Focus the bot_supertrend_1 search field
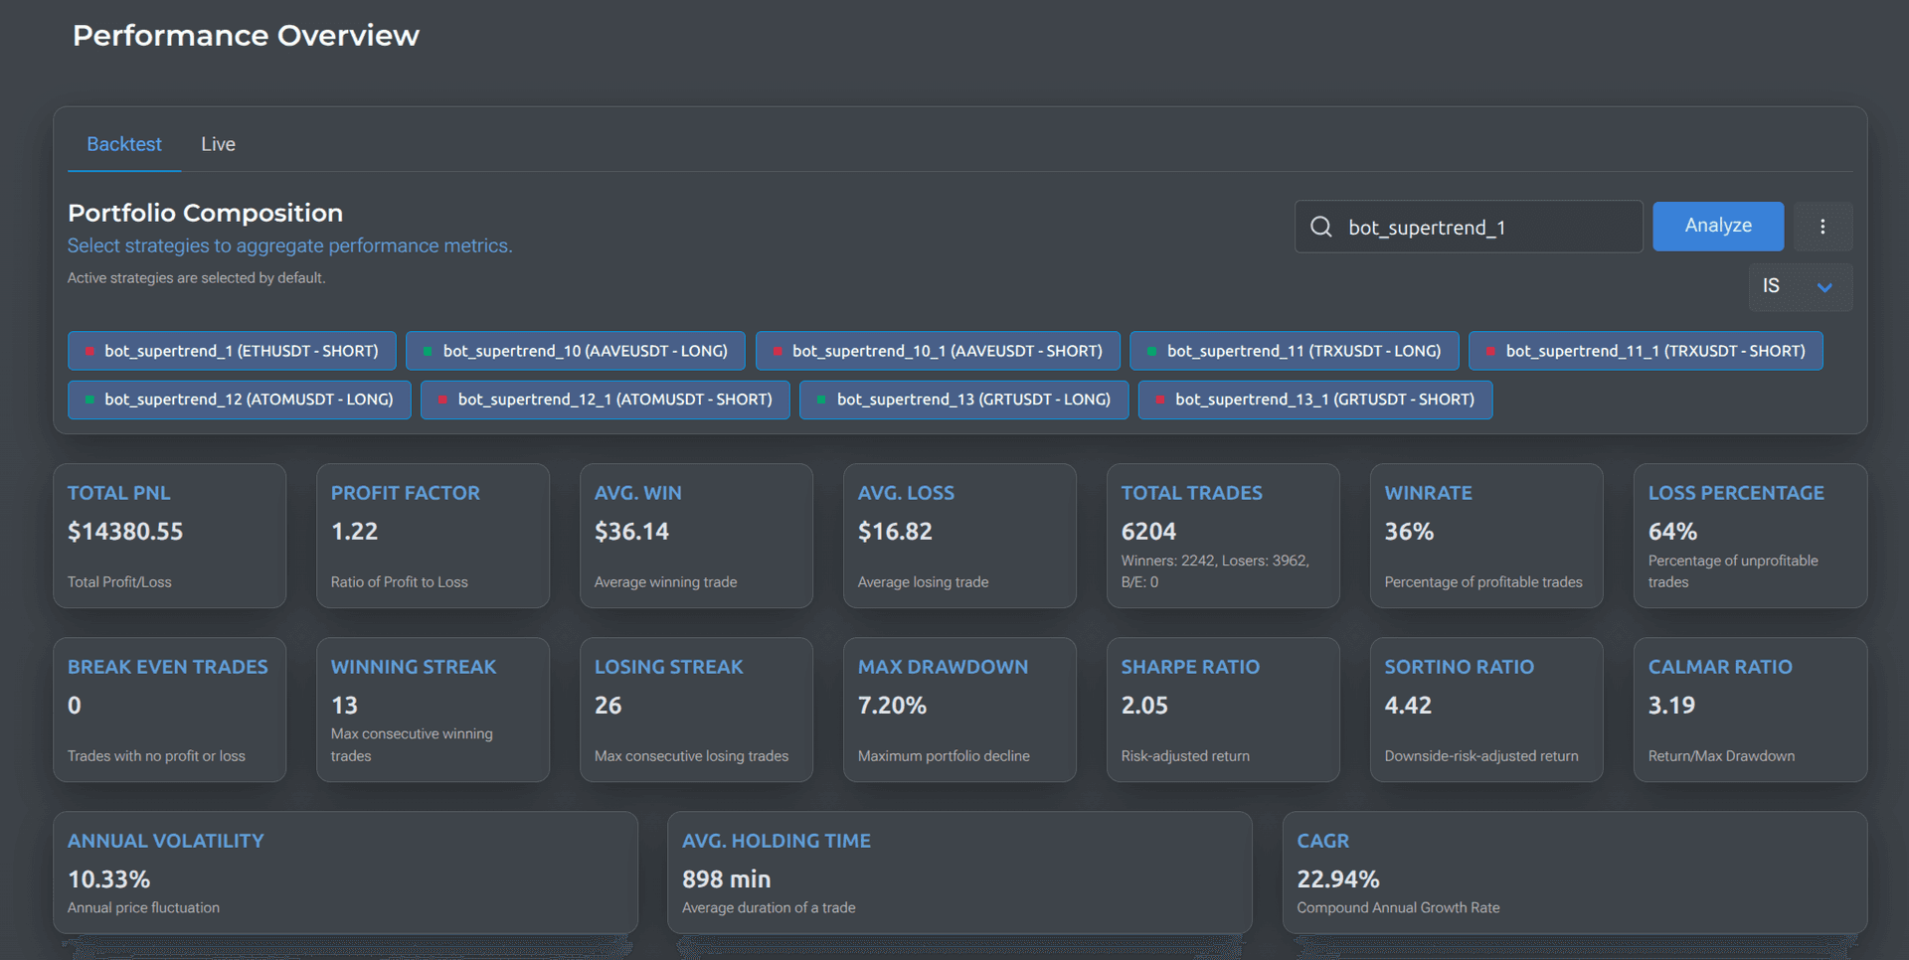The width and height of the screenshot is (1909, 960). tap(1469, 227)
